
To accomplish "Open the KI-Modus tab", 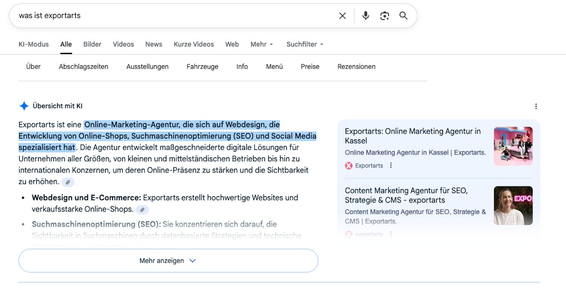I will (33, 44).
